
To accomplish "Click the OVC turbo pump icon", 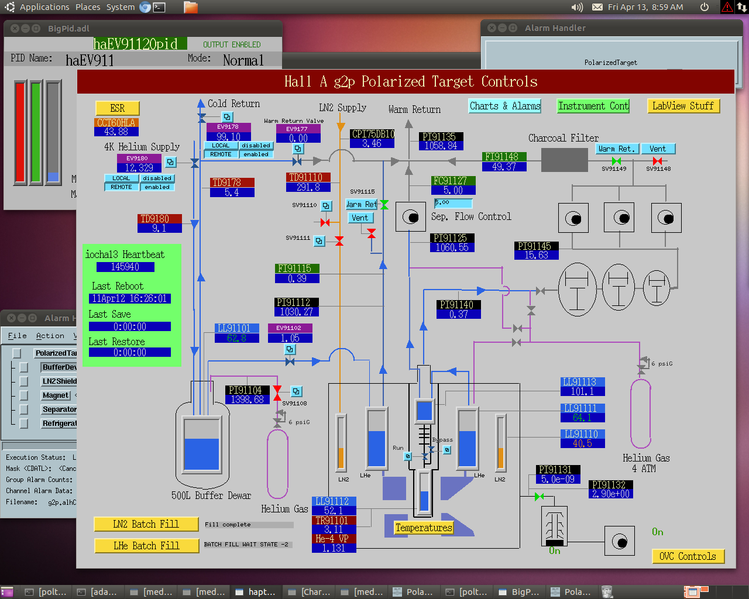I will point(554,525).
